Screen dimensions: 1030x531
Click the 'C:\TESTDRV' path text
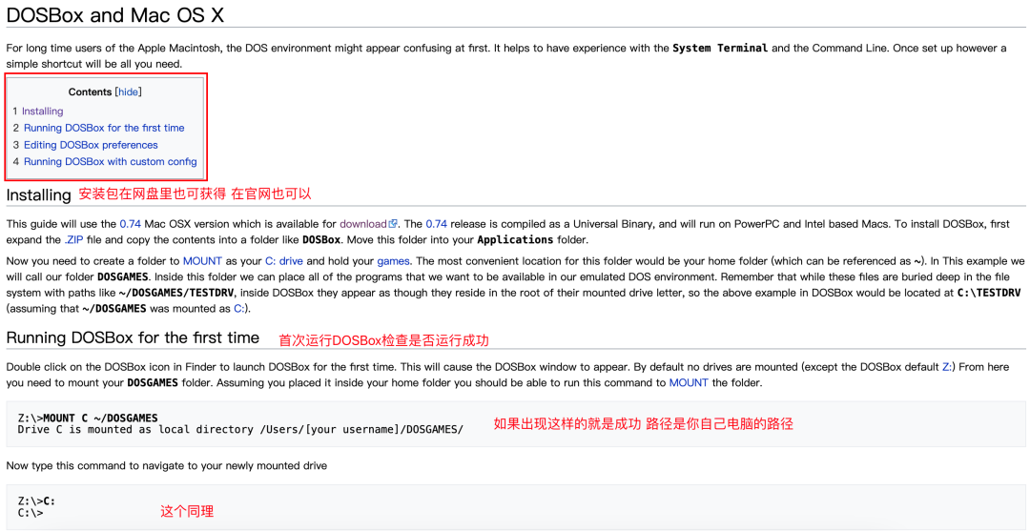pos(989,292)
